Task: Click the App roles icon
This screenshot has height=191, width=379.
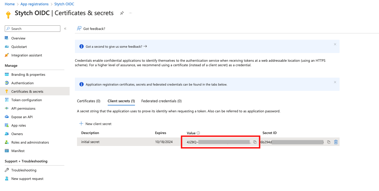Action: coord(7,125)
